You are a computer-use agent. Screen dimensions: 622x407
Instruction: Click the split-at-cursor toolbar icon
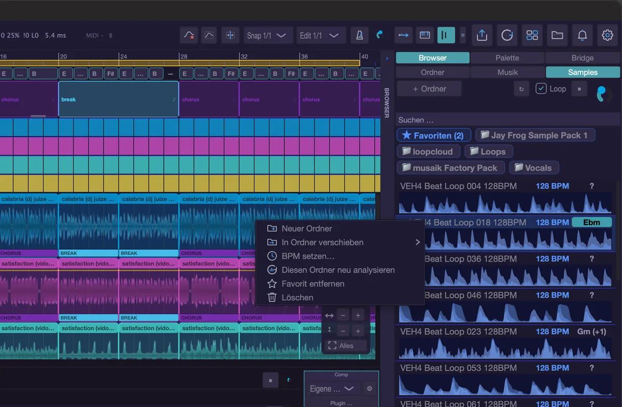(x=230, y=35)
